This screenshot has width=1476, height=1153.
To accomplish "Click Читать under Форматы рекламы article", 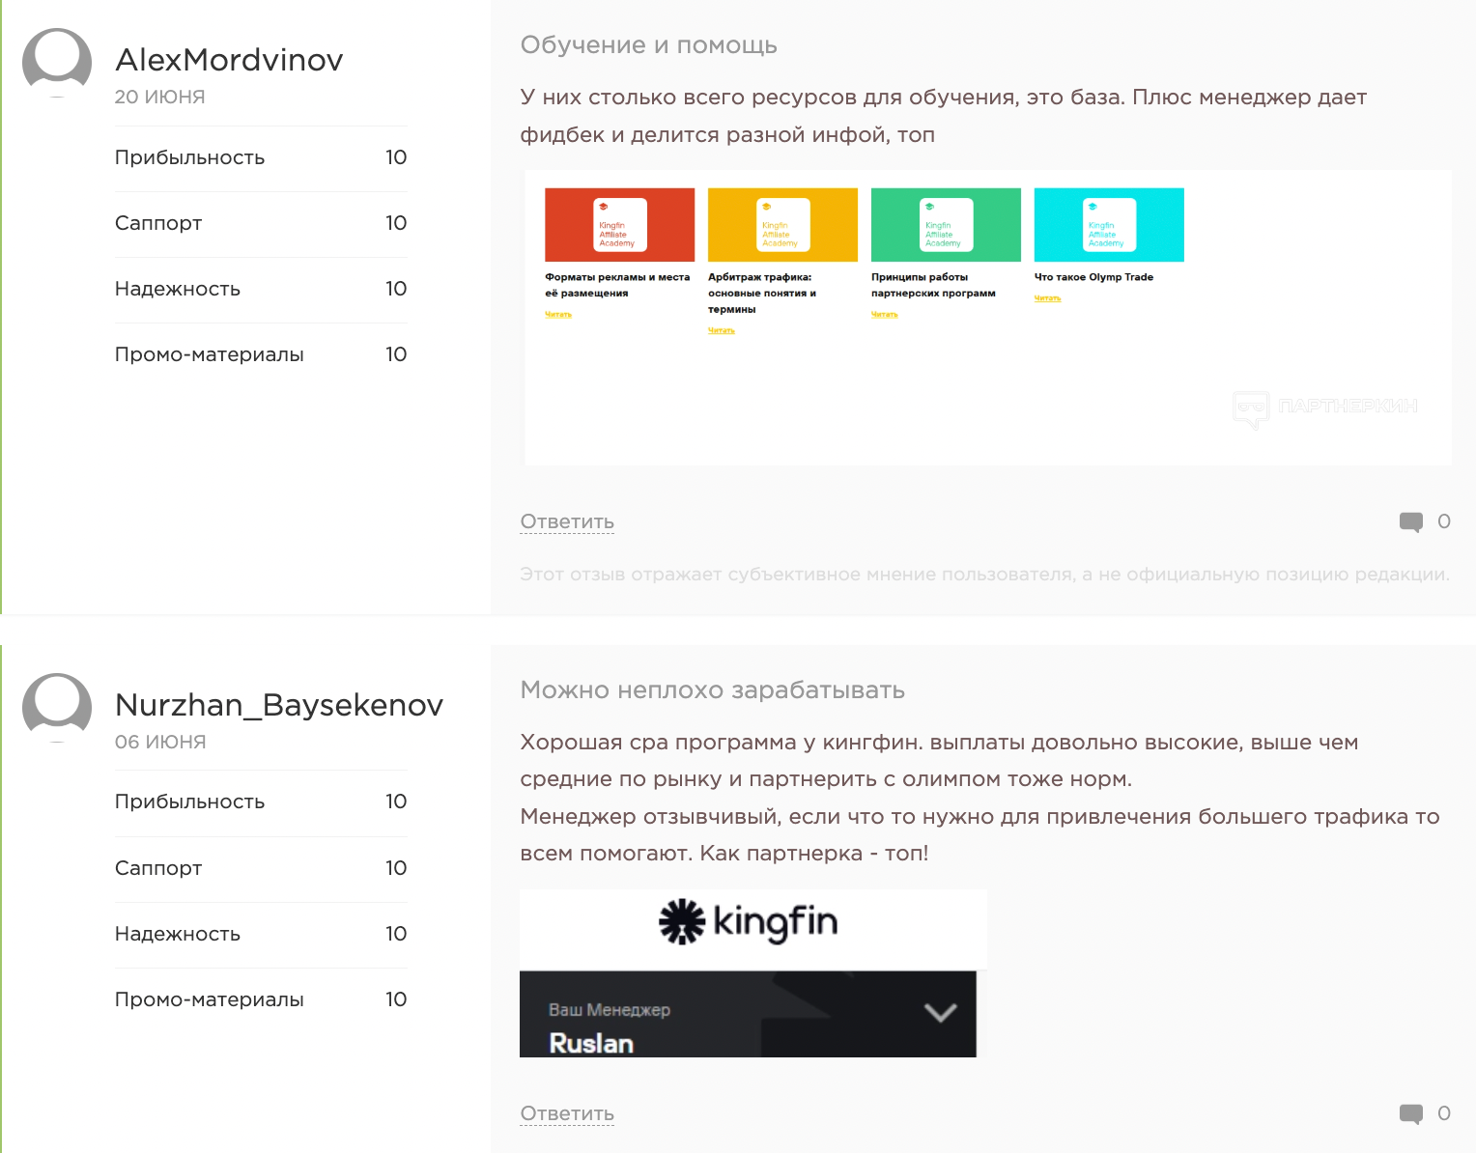I will (x=558, y=315).
